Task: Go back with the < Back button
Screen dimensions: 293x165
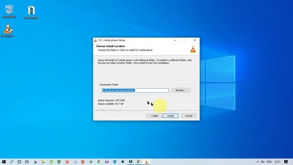Action: point(154,116)
